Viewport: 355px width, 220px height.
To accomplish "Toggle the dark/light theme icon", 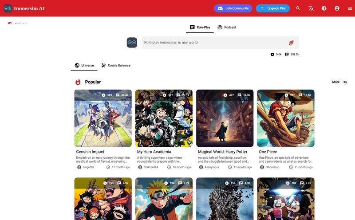I will 324,8.
